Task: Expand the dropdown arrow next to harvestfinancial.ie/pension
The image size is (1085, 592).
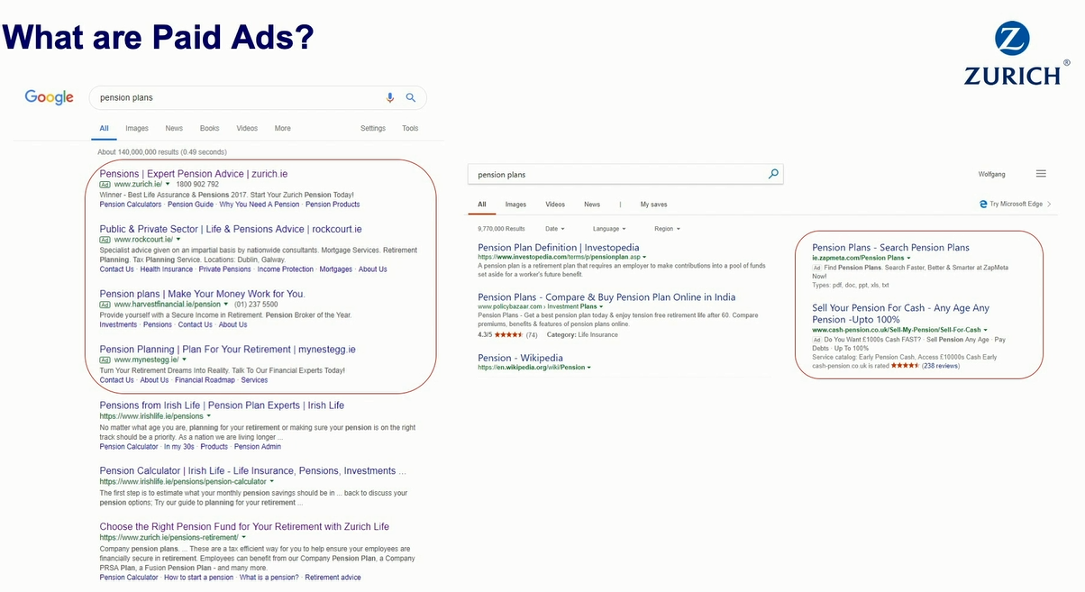Action: point(226,305)
